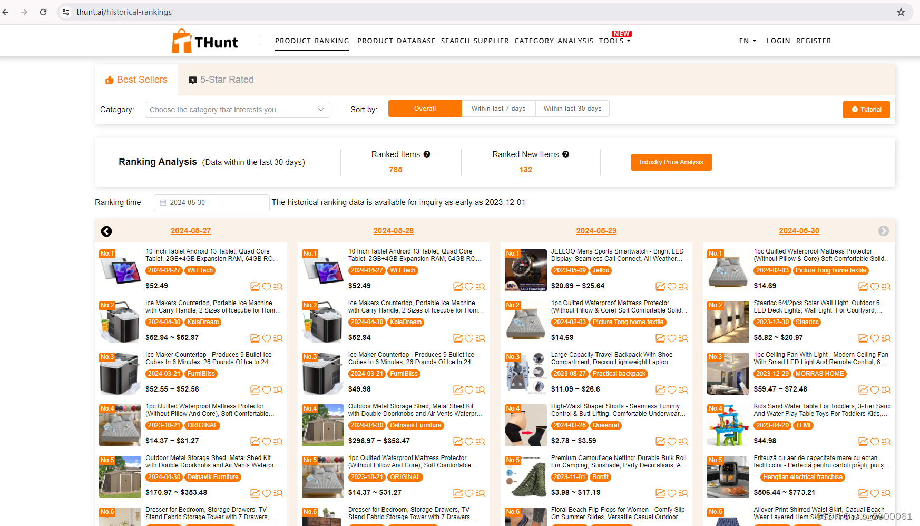920x526 pixels.
Task: Open the Tutorial button
Action: pyautogui.click(x=866, y=110)
